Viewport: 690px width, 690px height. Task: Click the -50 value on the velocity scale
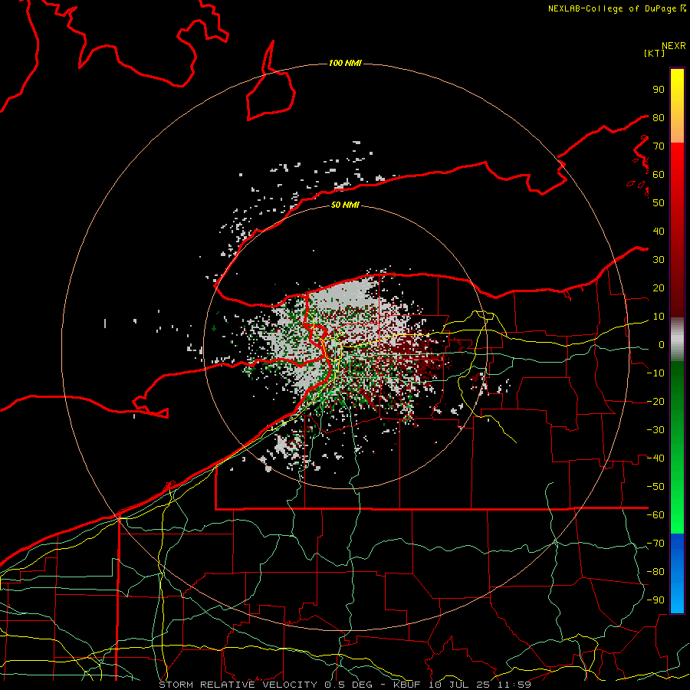click(655, 486)
